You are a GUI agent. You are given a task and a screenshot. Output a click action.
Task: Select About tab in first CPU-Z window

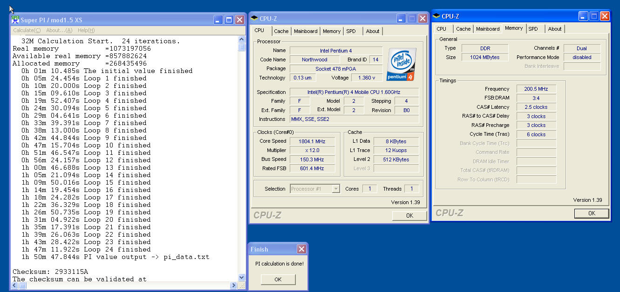[x=373, y=31]
